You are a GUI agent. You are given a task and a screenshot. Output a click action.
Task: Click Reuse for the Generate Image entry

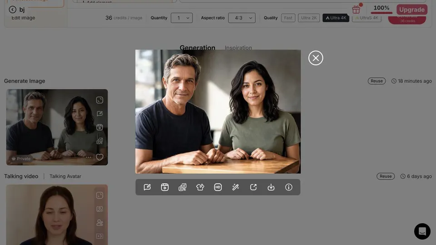tap(377, 81)
